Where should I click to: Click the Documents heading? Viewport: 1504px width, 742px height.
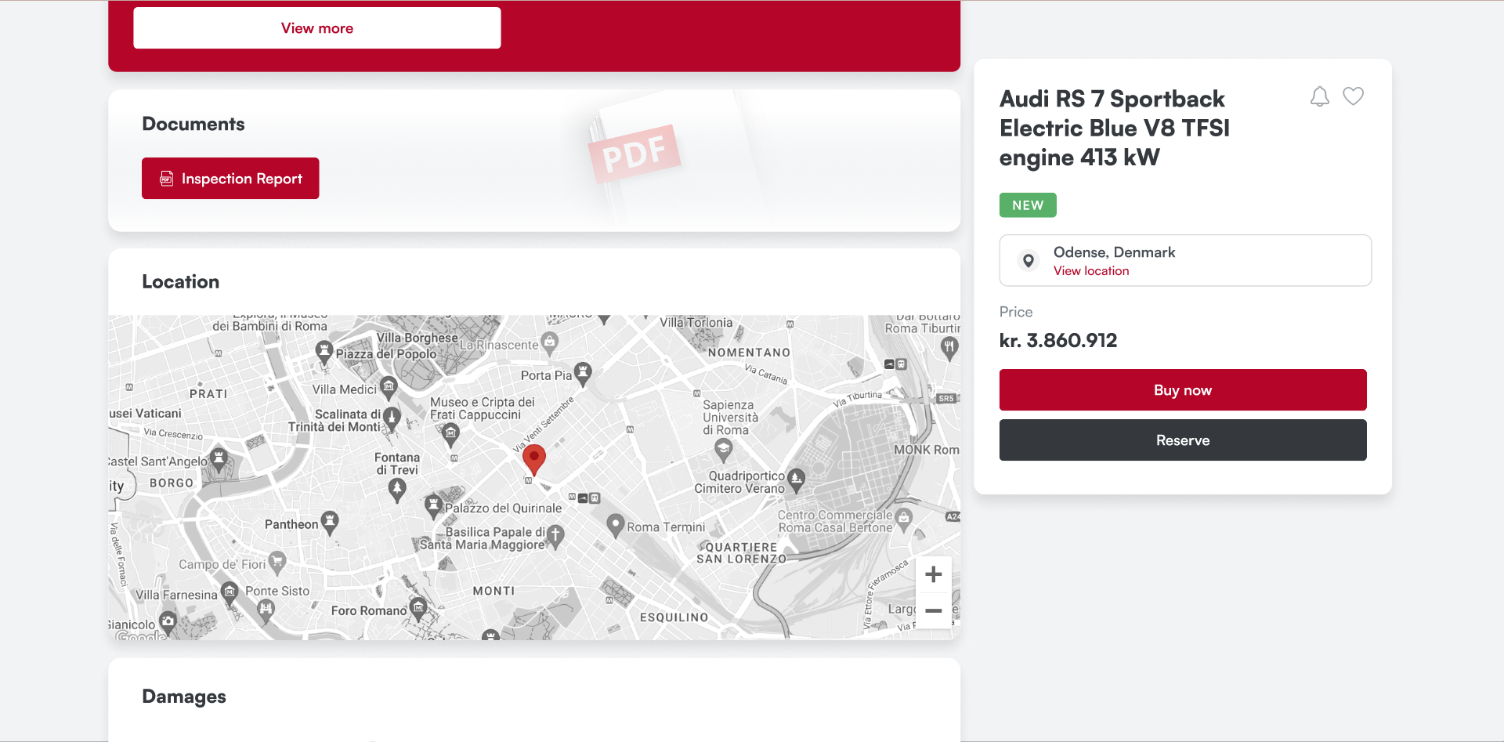(x=193, y=124)
